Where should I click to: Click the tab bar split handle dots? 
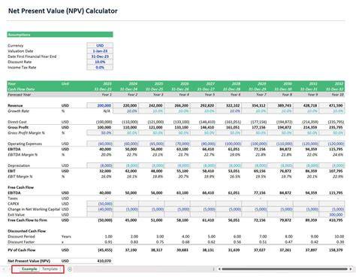(x=213, y=269)
